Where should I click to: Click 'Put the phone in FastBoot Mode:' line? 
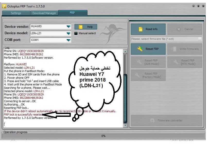(24, 71)
